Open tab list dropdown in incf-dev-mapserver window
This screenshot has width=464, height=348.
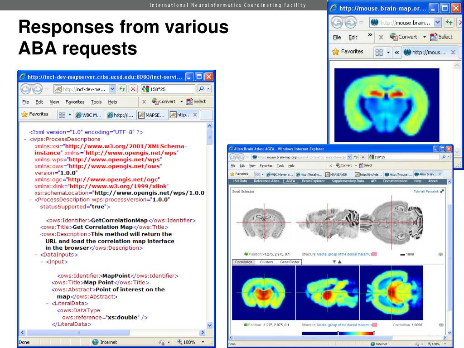tap(70, 115)
